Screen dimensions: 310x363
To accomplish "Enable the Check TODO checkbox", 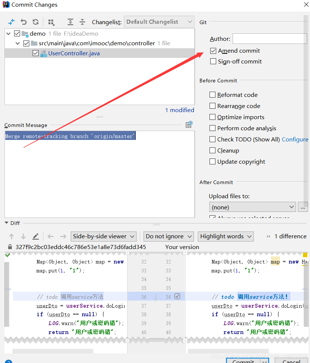I will (x=212, y=139).
